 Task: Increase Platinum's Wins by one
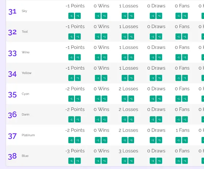click(x=104, y=140)
